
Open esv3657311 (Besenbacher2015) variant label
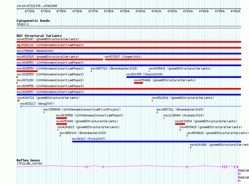click(x=180, y=109)
